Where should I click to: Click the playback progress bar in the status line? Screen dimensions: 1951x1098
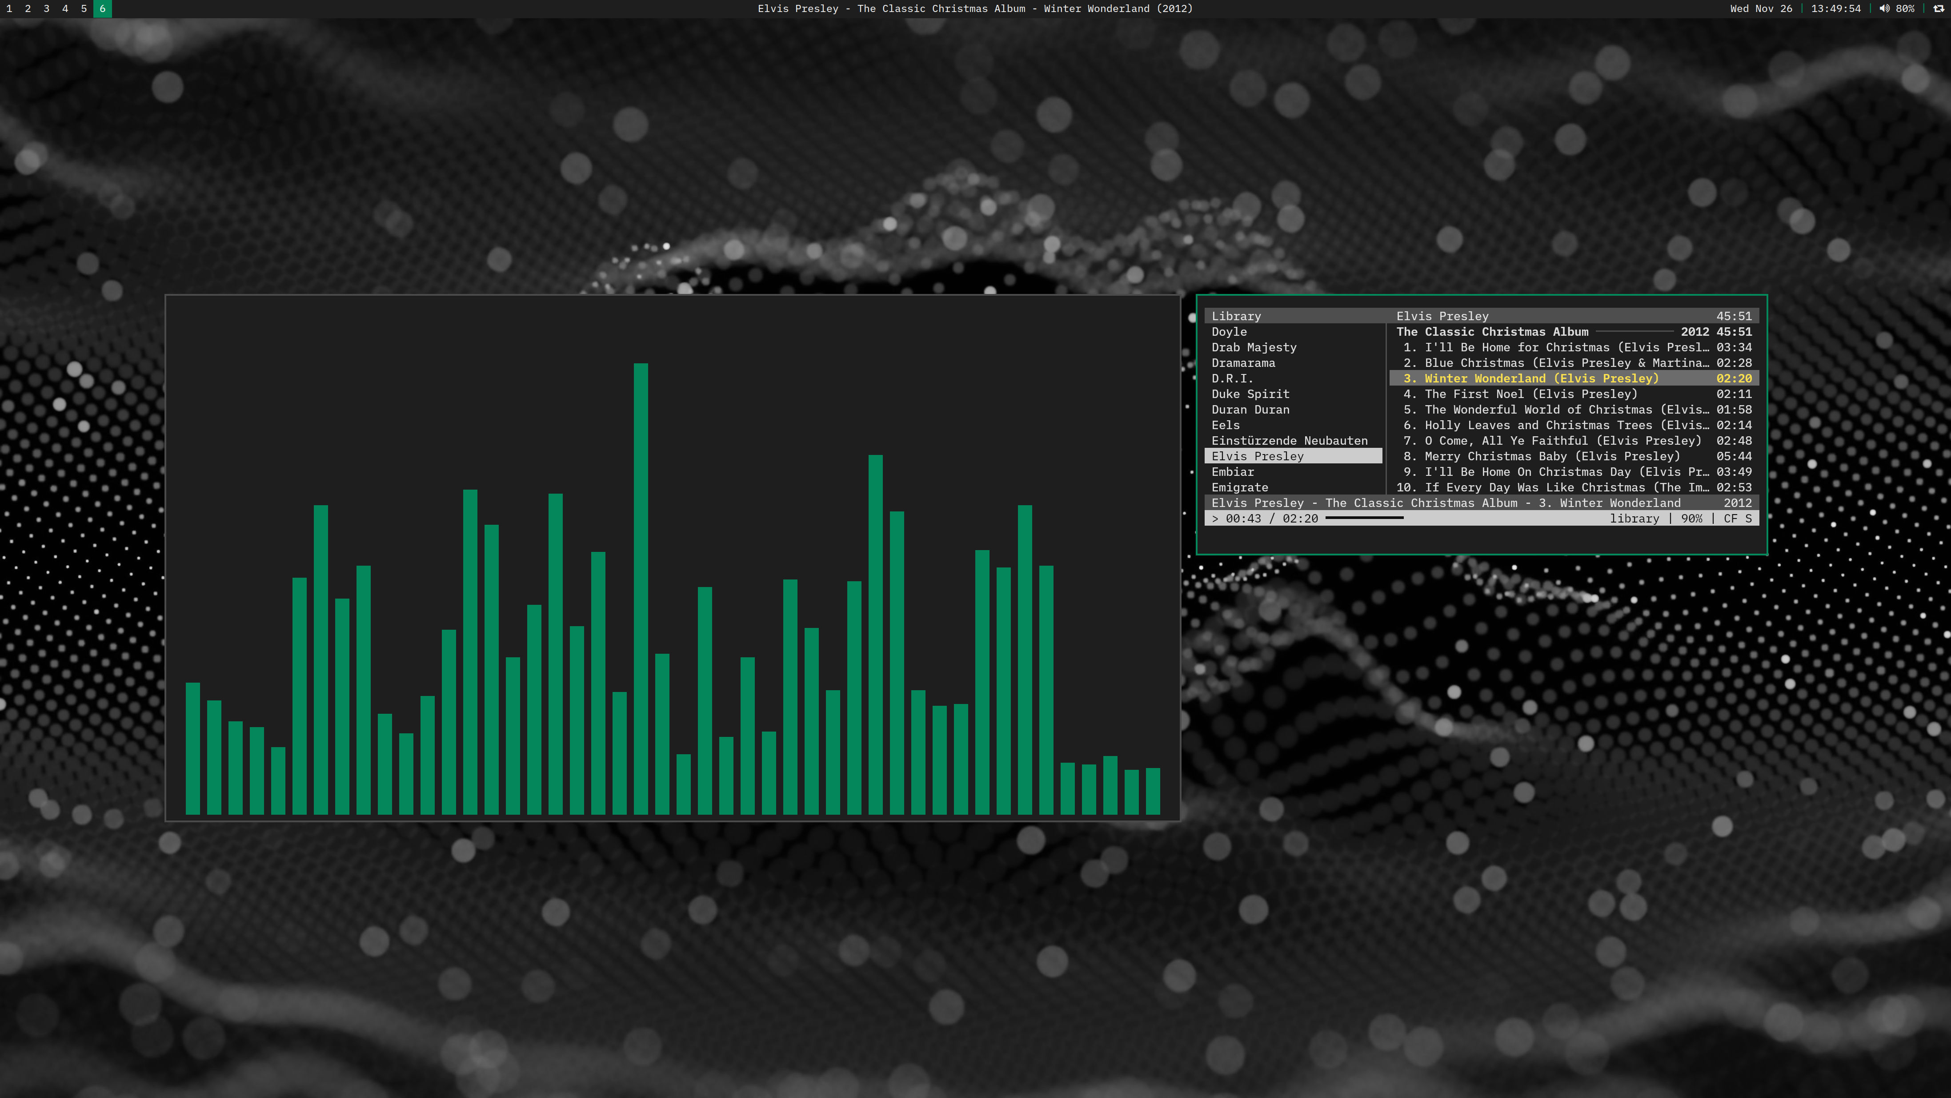pos(1364,518)
